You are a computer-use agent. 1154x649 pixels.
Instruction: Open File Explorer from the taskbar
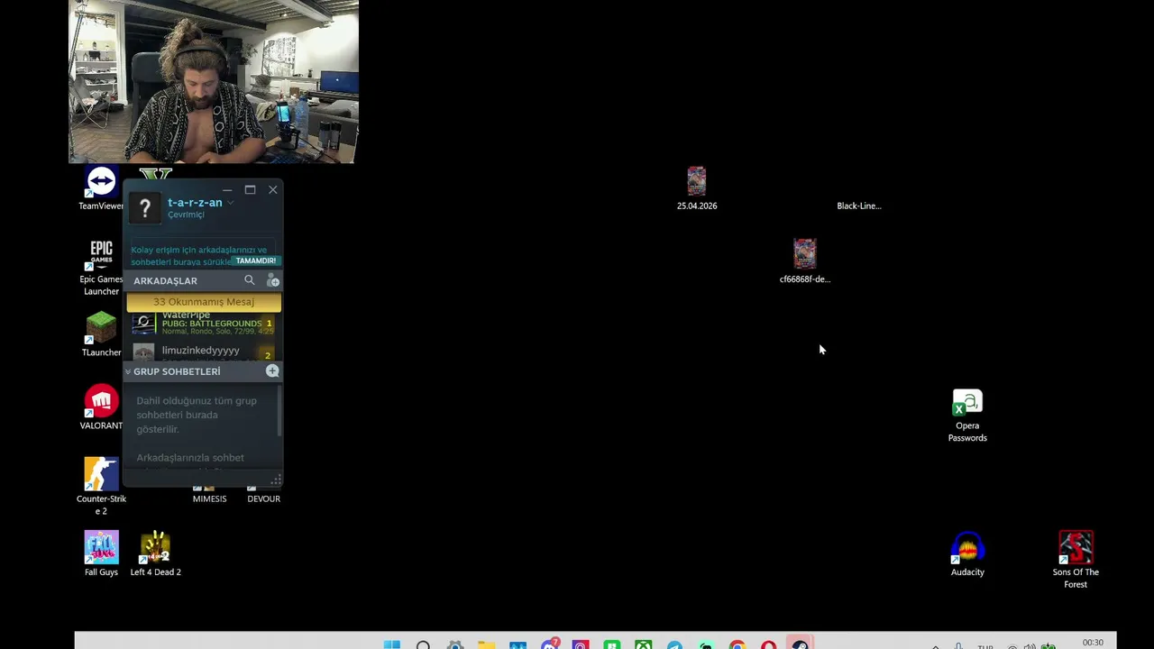pos(487,645)
